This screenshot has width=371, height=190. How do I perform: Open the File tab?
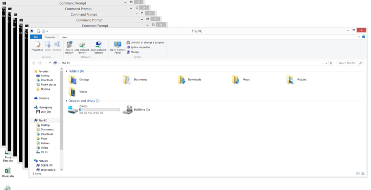(x=36, y=37)
